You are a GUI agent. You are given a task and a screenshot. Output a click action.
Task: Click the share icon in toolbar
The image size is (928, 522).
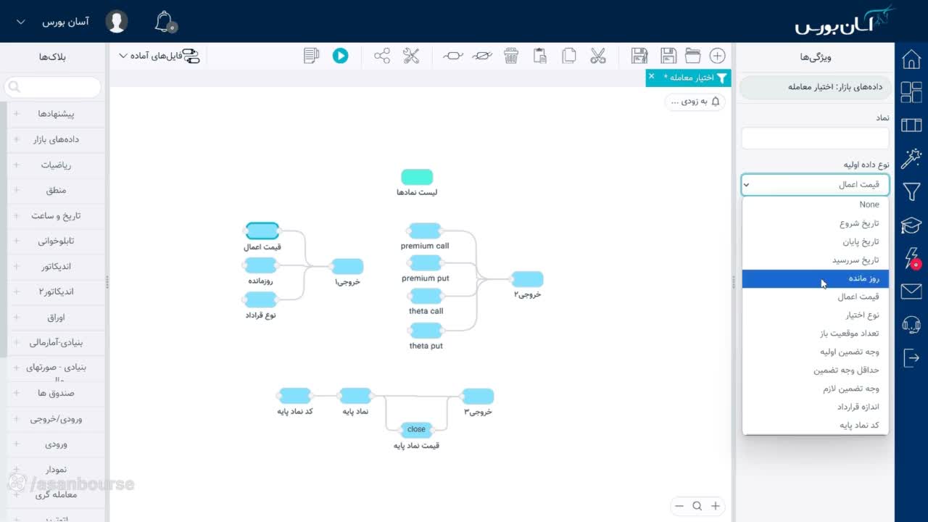pos(382,56)
